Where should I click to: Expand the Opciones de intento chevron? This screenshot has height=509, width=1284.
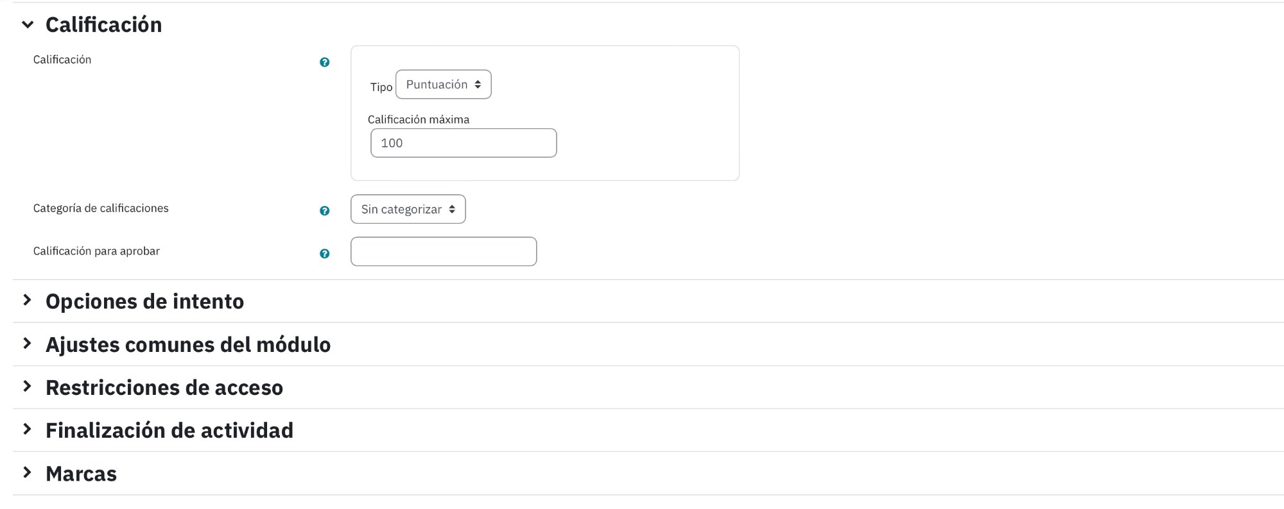(x=27, y=300)
